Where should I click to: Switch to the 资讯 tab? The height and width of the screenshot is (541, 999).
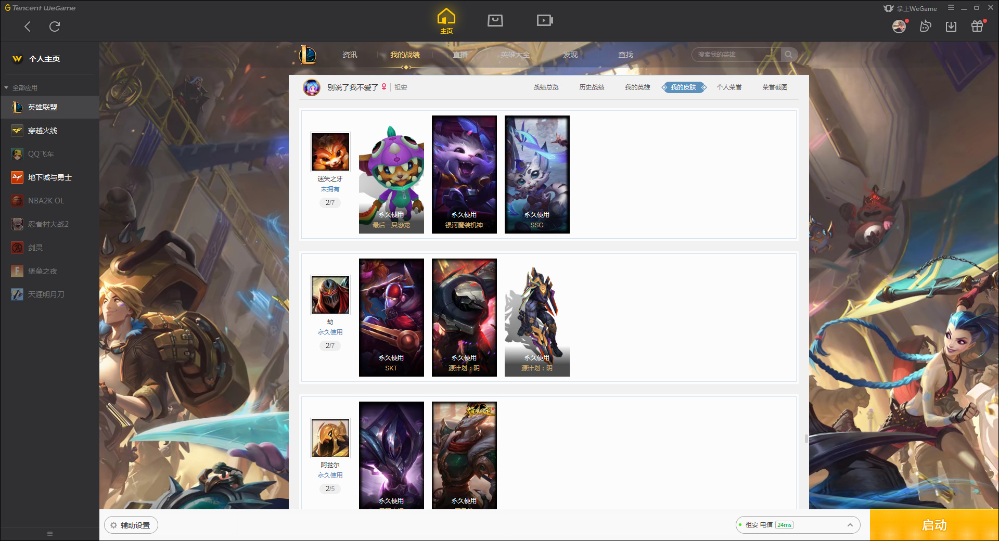coord(350,55)
